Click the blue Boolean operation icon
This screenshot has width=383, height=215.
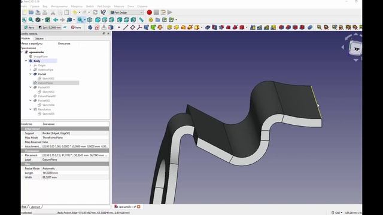click(310, 27)
